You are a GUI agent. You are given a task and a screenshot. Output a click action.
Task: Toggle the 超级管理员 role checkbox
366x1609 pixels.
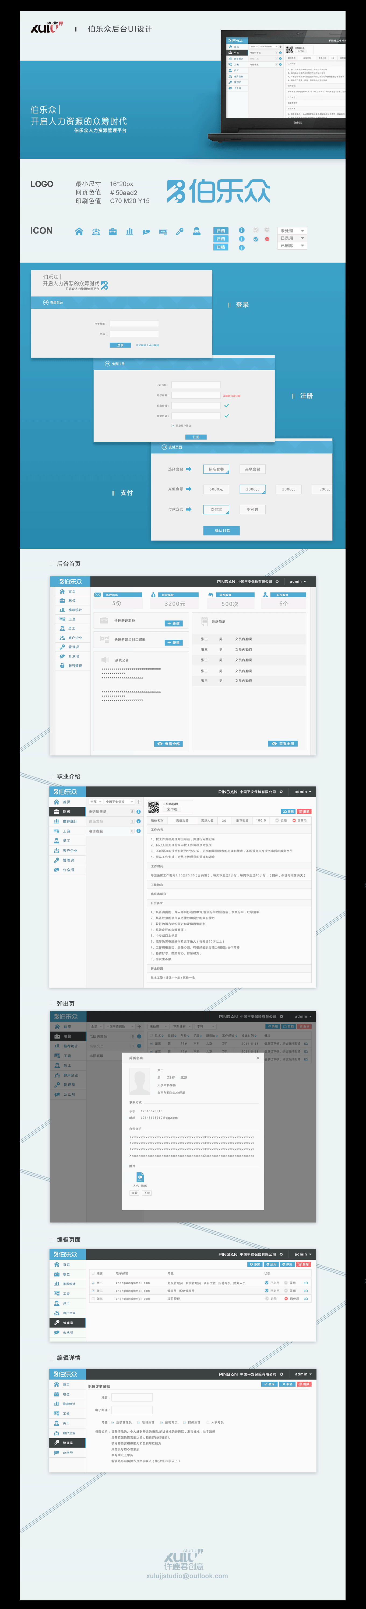point(112,1422)
